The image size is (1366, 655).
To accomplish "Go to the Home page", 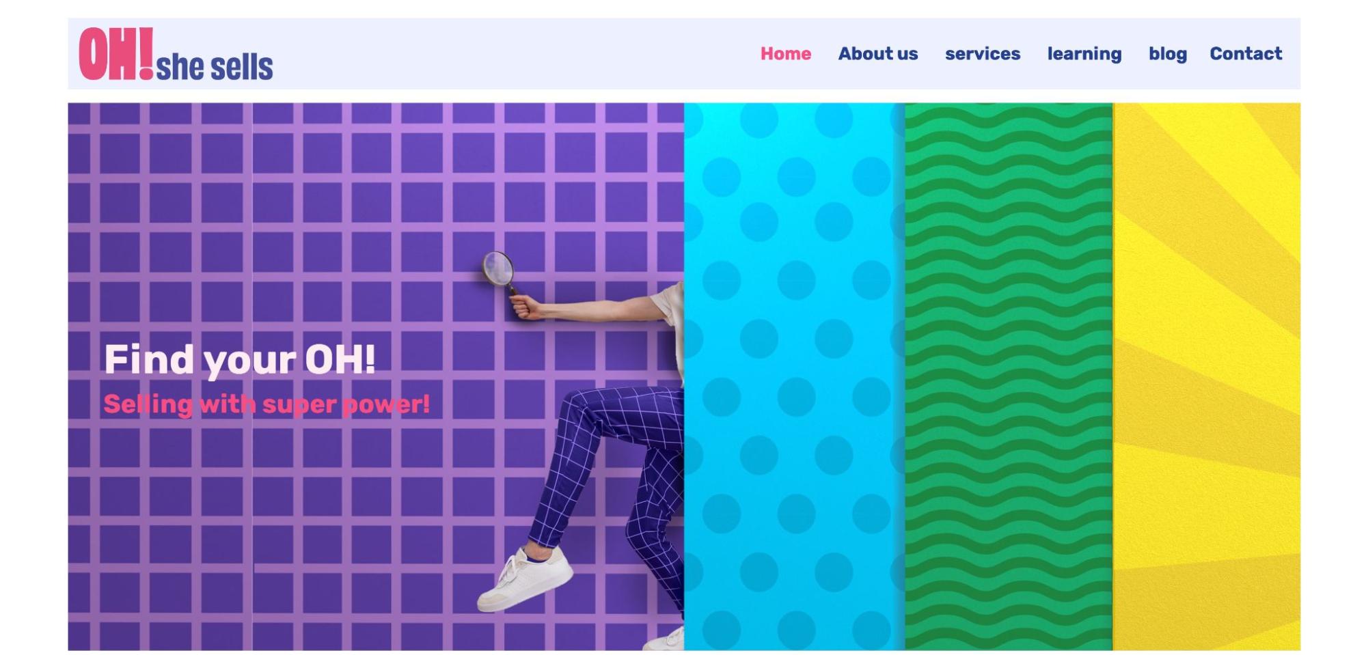I will tap(785, 54).
